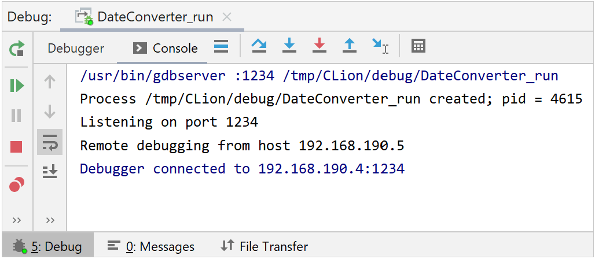Screen dimensions: 595x259
Task: Resume program execution
Action: [17, 86]
